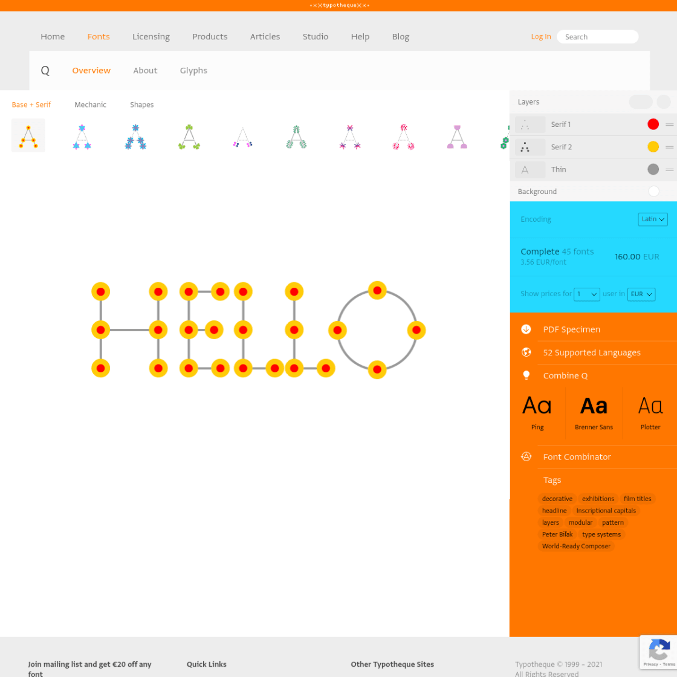The height and width of the screenshot is (677, 677).
Task: Open the Encoding Latin dropdown
Action: (x=652, y=219)
